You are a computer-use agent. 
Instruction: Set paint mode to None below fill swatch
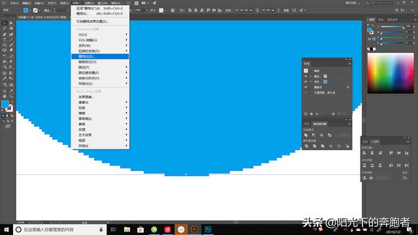(12, 116)
